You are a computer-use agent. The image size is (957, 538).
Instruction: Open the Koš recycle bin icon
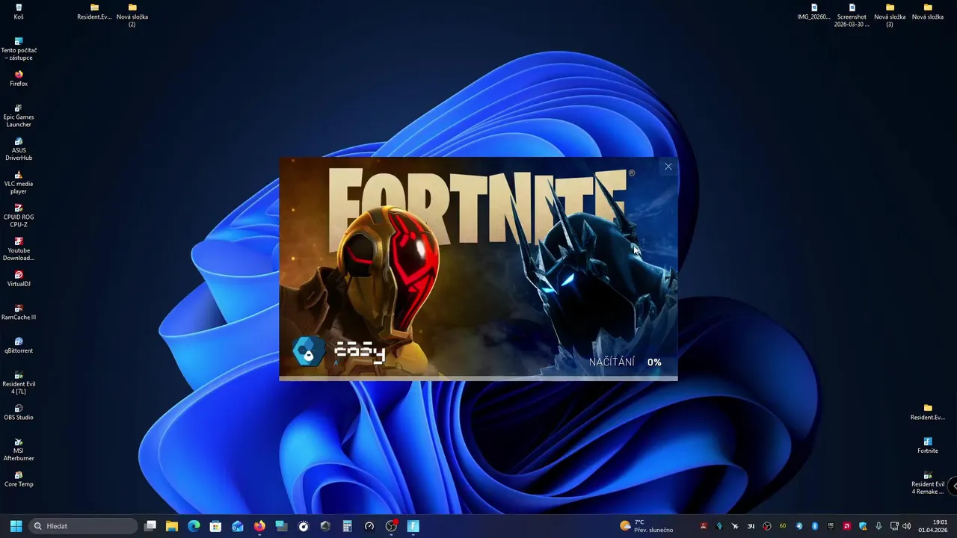(x=19, y=11)
